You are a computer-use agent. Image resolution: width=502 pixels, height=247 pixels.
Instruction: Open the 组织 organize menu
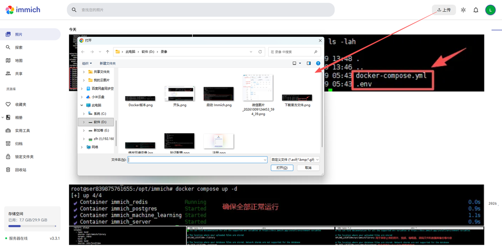pos(87,63)
